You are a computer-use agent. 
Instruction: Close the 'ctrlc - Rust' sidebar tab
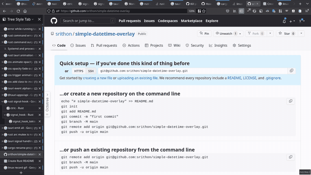(40, 108)
